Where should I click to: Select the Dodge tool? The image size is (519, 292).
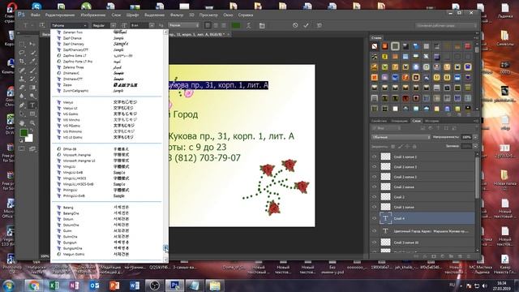click(x=32, y=97)
